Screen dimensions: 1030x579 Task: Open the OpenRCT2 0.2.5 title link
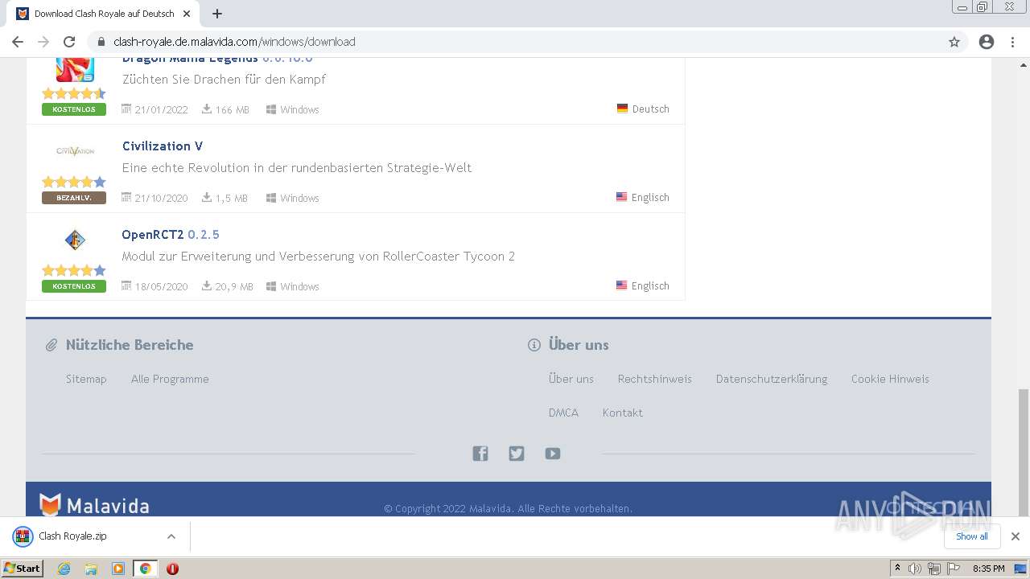click(x=171, y=235)
